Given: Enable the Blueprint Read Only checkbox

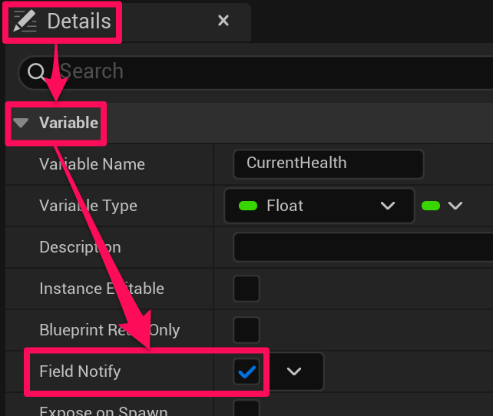Looking at the screenshot, I should tap(246, 330).
